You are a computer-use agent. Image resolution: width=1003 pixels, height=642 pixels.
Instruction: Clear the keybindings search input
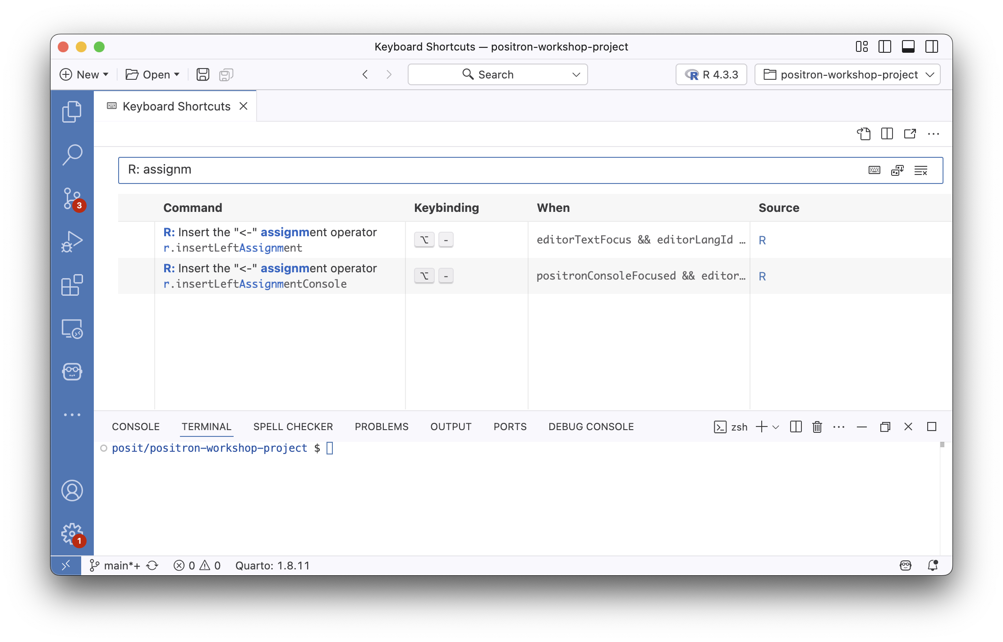[x=921, y=170]
